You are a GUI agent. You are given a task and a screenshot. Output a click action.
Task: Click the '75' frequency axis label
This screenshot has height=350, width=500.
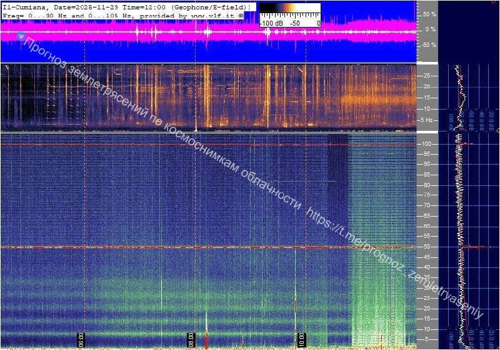[x=427, y=195]
